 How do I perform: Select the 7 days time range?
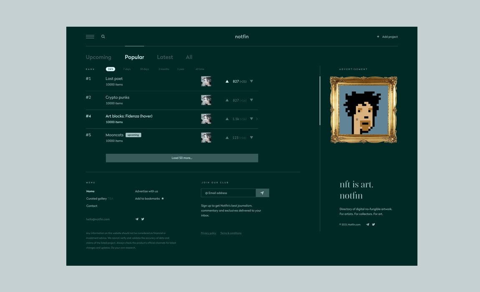click(127, 69)
